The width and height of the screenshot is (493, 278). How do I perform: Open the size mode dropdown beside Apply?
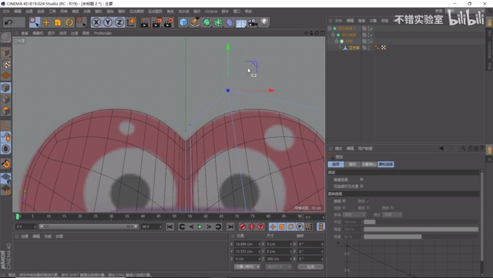click(279, 267)
